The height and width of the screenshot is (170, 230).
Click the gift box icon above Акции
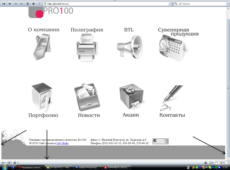(131, 98)
